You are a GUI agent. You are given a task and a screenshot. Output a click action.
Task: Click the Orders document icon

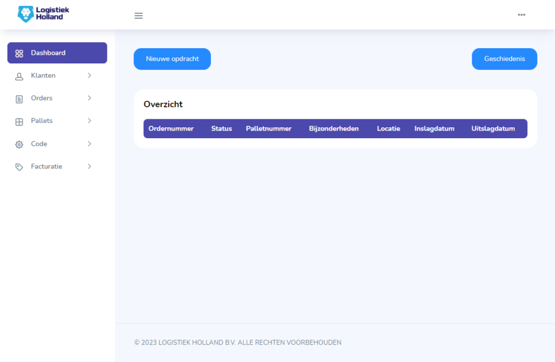(20, 99)
